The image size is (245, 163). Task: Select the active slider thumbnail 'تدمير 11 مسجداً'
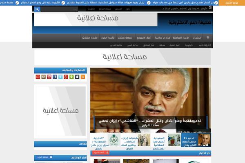click(x=196, y=140)
